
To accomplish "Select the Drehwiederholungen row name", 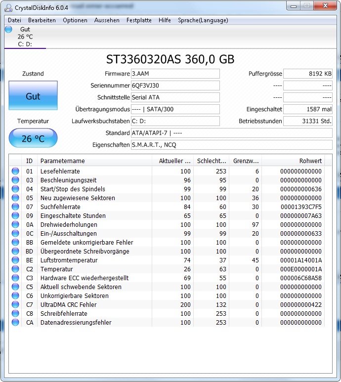I will point(69,225).
